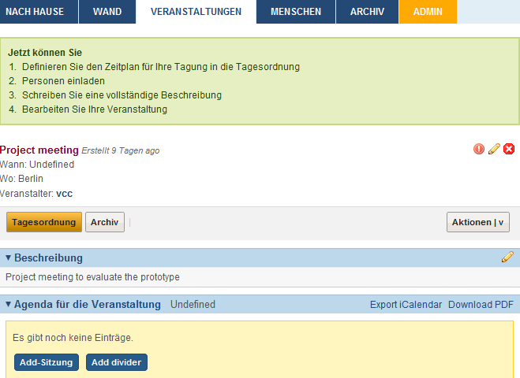
Task: Collapse the Agenda für die Veranstaltung section
Action: pos(9,304)
